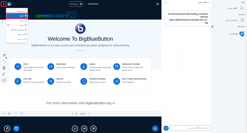
Task: Expand the users list gear options
Action: [212, 27]
